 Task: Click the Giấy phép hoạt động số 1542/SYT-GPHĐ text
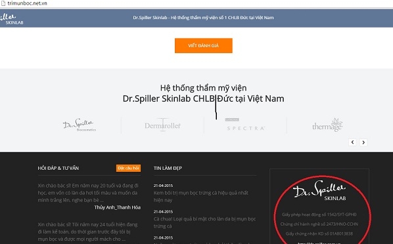(319, 214)
